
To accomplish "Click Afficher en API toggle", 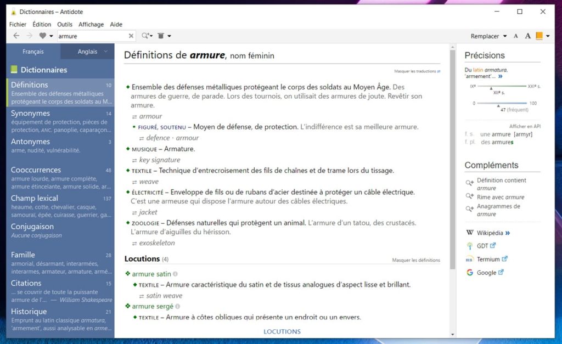I will tap(525, 126).
